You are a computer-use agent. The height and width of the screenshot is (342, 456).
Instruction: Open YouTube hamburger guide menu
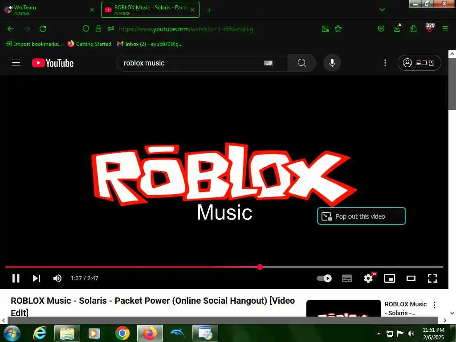(x=16, y=62)
